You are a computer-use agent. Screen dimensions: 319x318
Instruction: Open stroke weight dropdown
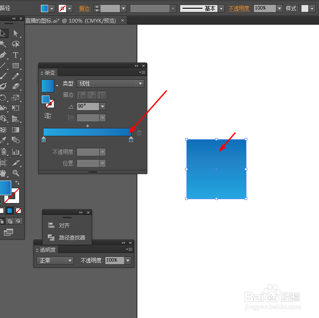tap(123, 9)
